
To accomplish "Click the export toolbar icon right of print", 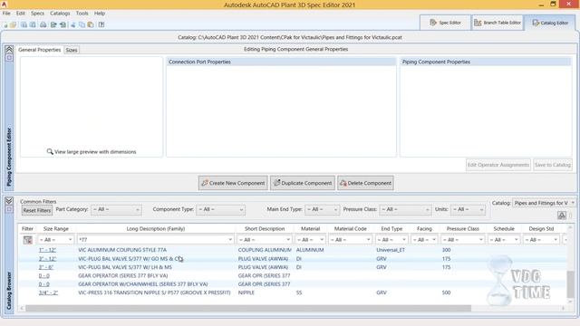I will 53,24.
